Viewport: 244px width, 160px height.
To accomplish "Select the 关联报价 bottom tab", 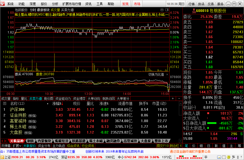I will pyautogui.click(x=30, y=146).
